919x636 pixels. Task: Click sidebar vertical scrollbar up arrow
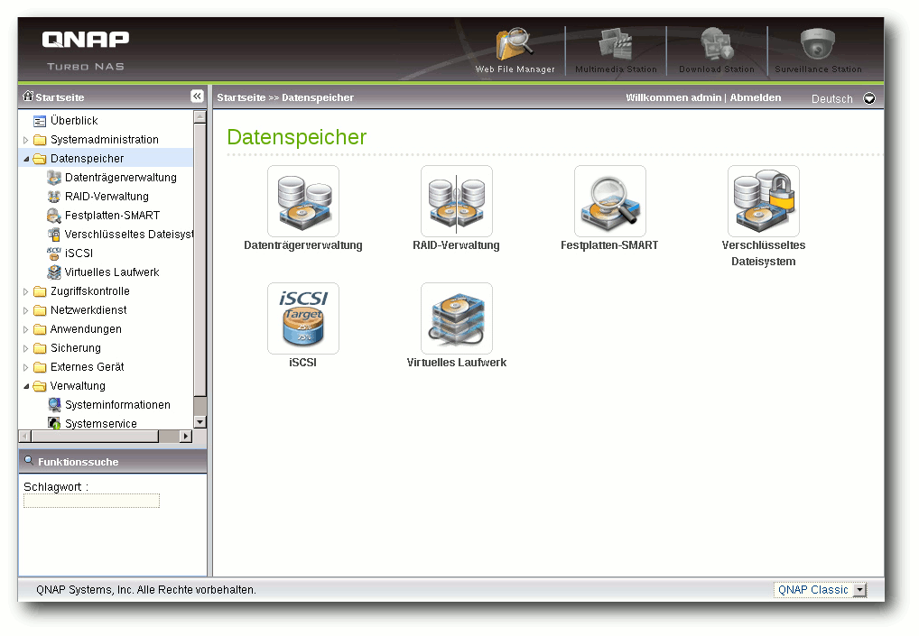pyautogui.click(x=200, y=116)
